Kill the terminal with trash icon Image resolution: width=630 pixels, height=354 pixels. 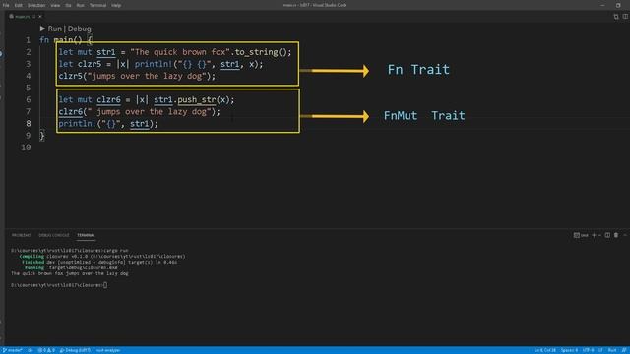tap(616, 235)
